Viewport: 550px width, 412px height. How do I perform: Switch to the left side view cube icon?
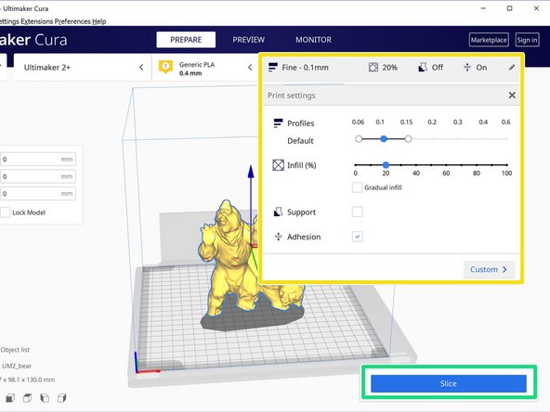pyautogui.click(x=45, y=398)
